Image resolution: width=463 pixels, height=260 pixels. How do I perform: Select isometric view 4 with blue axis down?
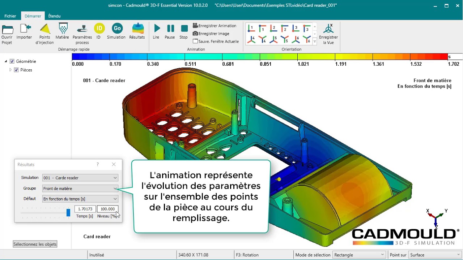pyautogui.click(x=263, y=39)
